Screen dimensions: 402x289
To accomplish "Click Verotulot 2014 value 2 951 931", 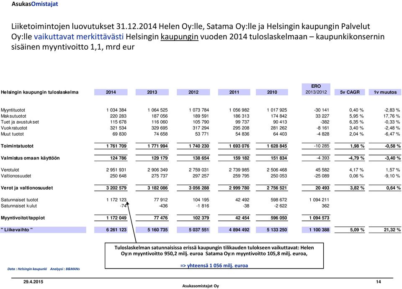I will pos(116,170).
